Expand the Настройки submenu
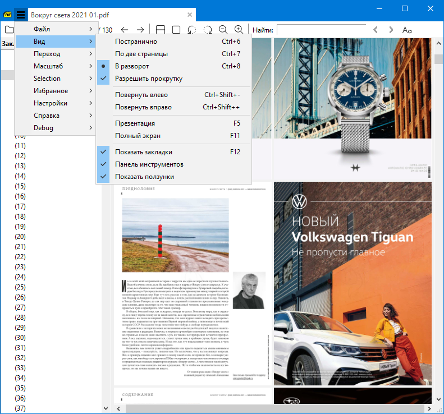The image size is (444, 414). (x=55, y=103)
